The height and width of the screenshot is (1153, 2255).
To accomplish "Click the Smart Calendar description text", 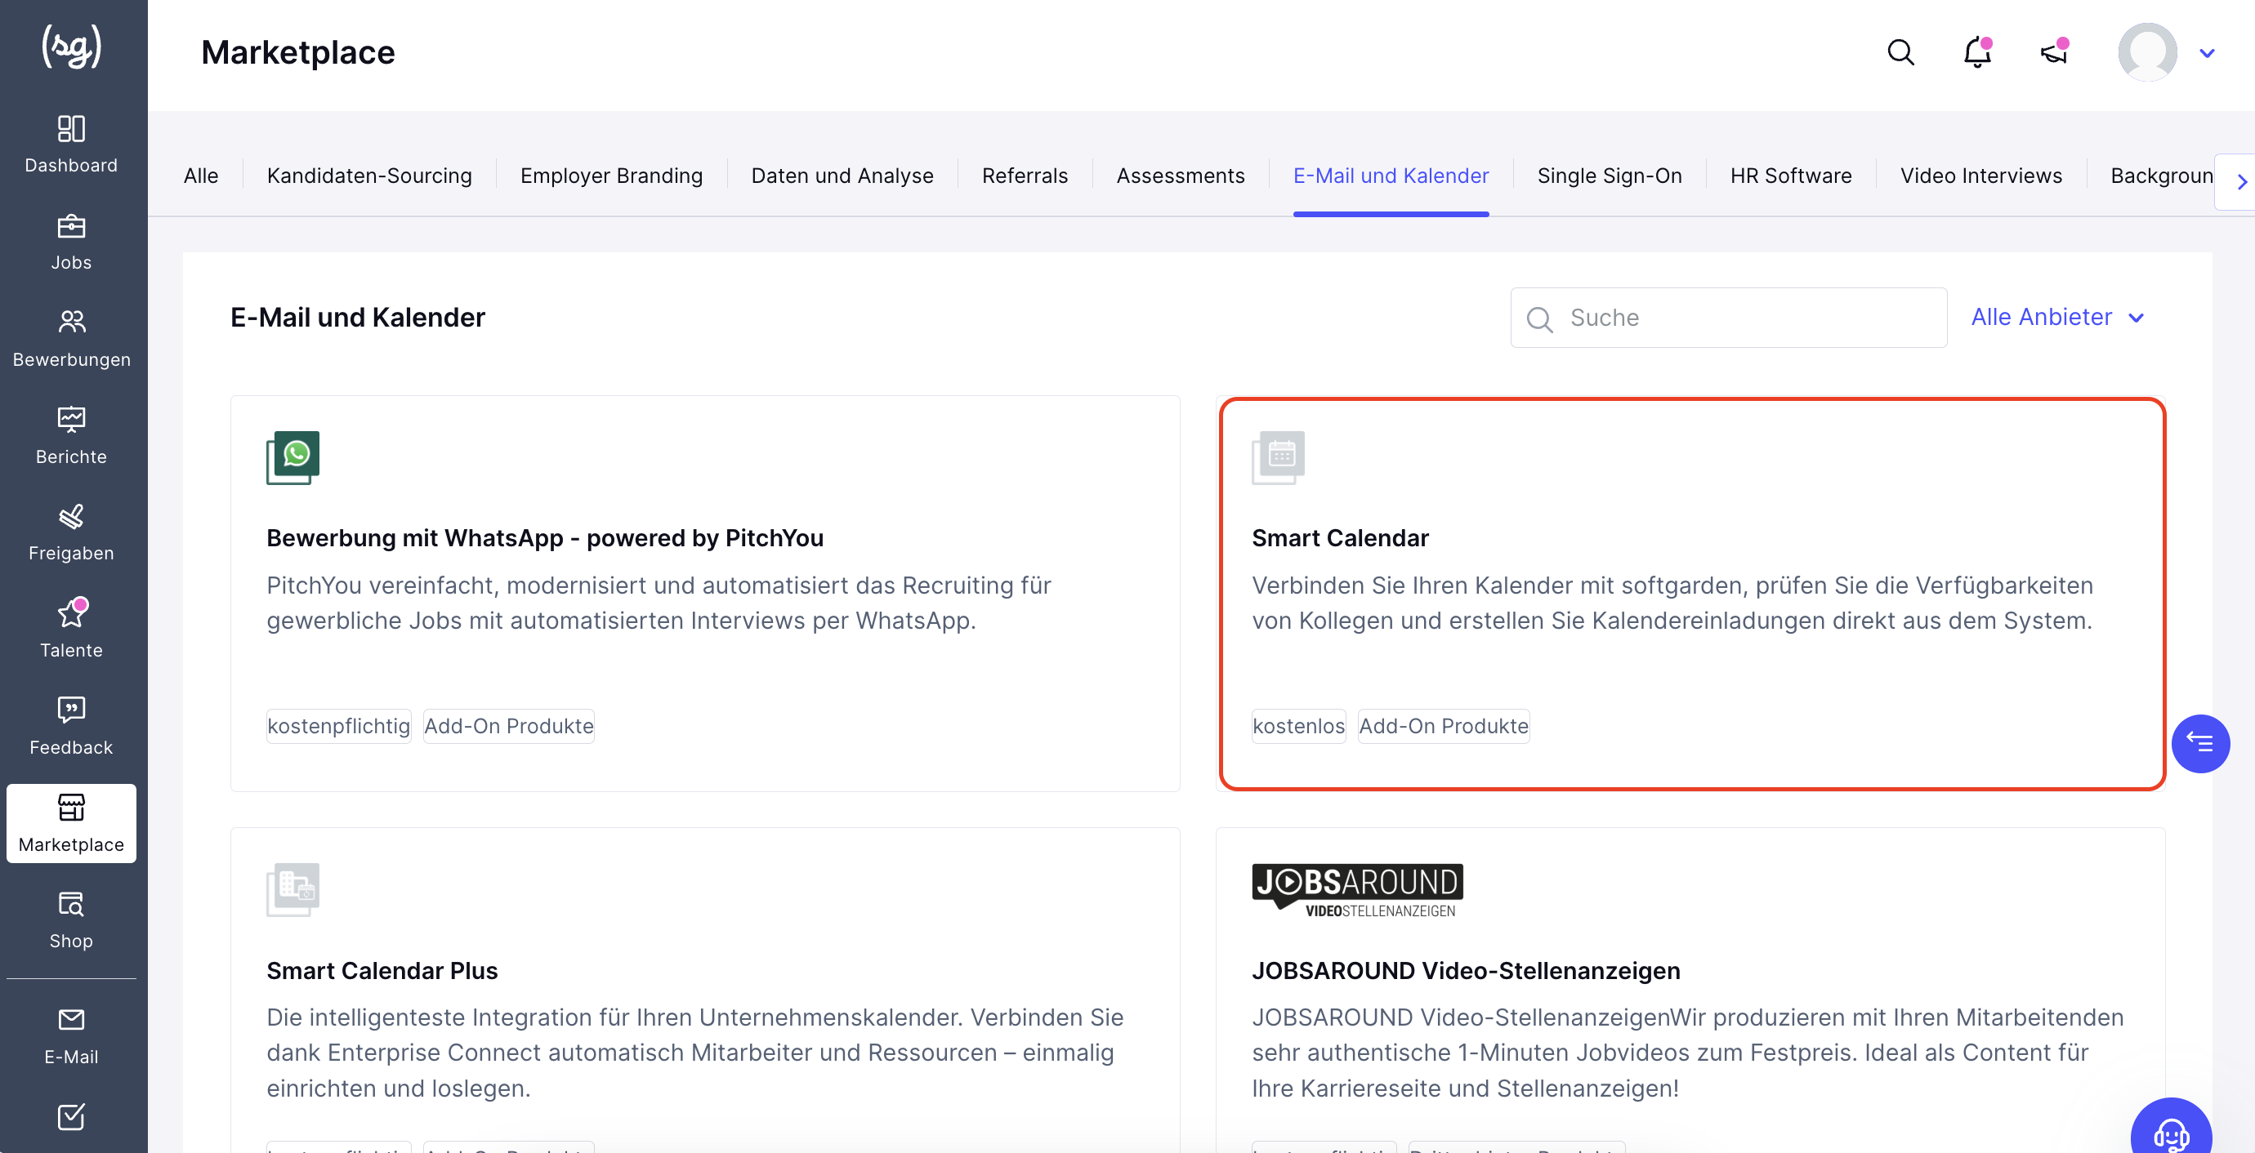I will 1672,603.
